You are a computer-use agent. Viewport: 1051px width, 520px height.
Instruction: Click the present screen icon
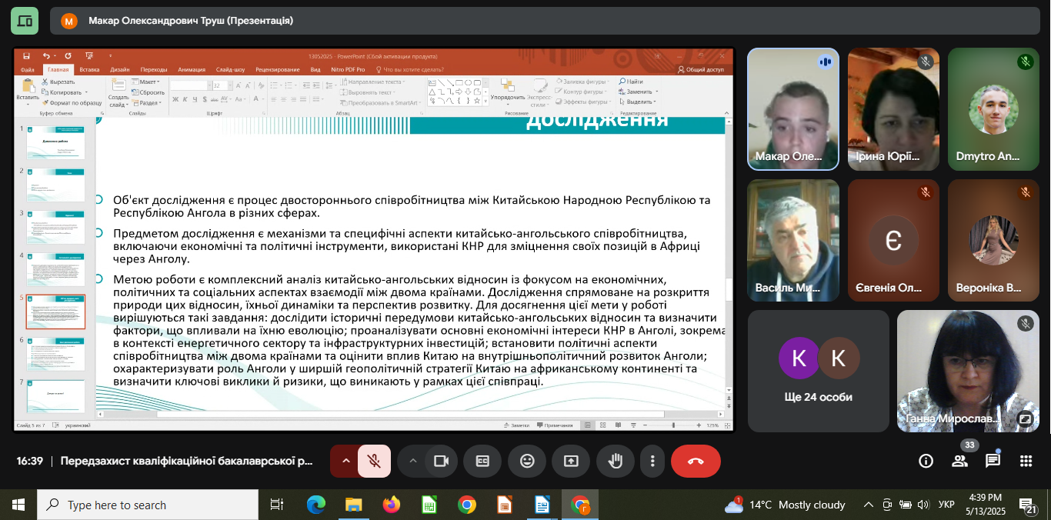571,461
